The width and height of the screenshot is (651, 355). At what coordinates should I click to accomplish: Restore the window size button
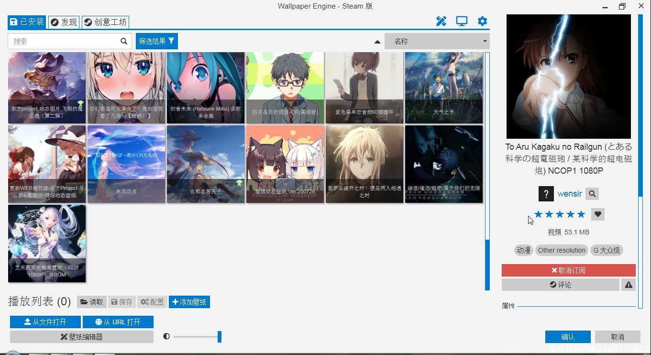pos(622,6)
